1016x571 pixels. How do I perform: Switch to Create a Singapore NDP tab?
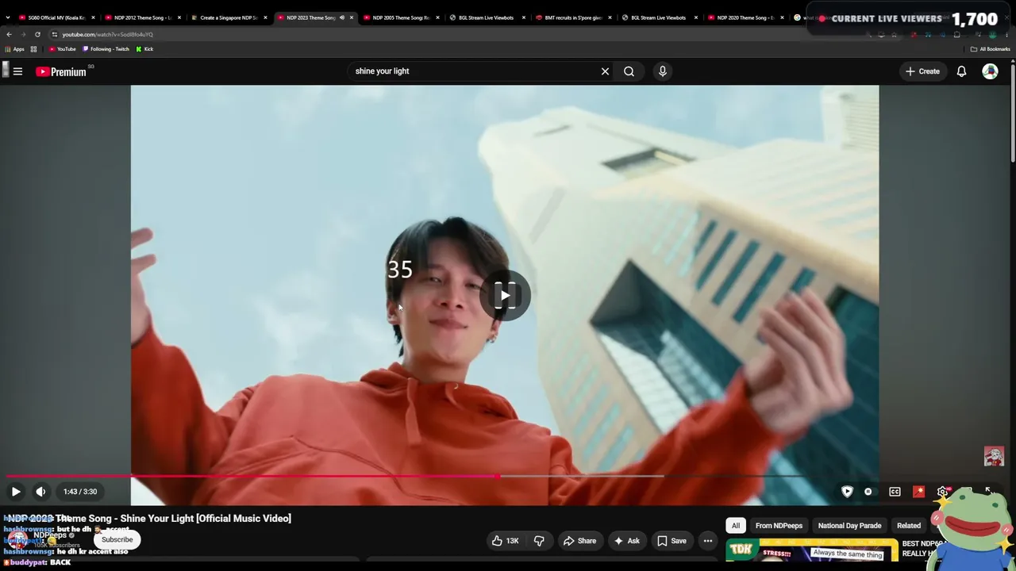[229, 17]
